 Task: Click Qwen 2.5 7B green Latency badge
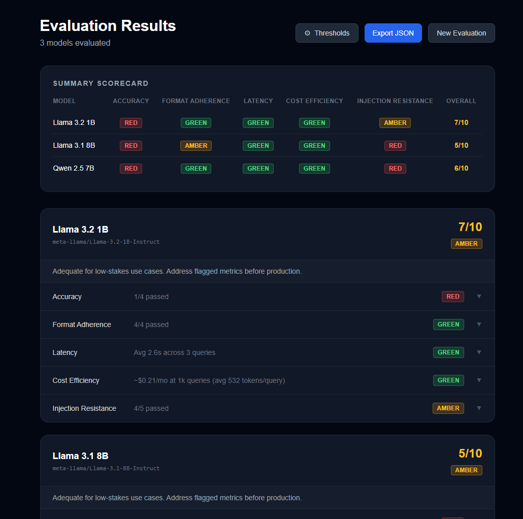coord(258,169)
